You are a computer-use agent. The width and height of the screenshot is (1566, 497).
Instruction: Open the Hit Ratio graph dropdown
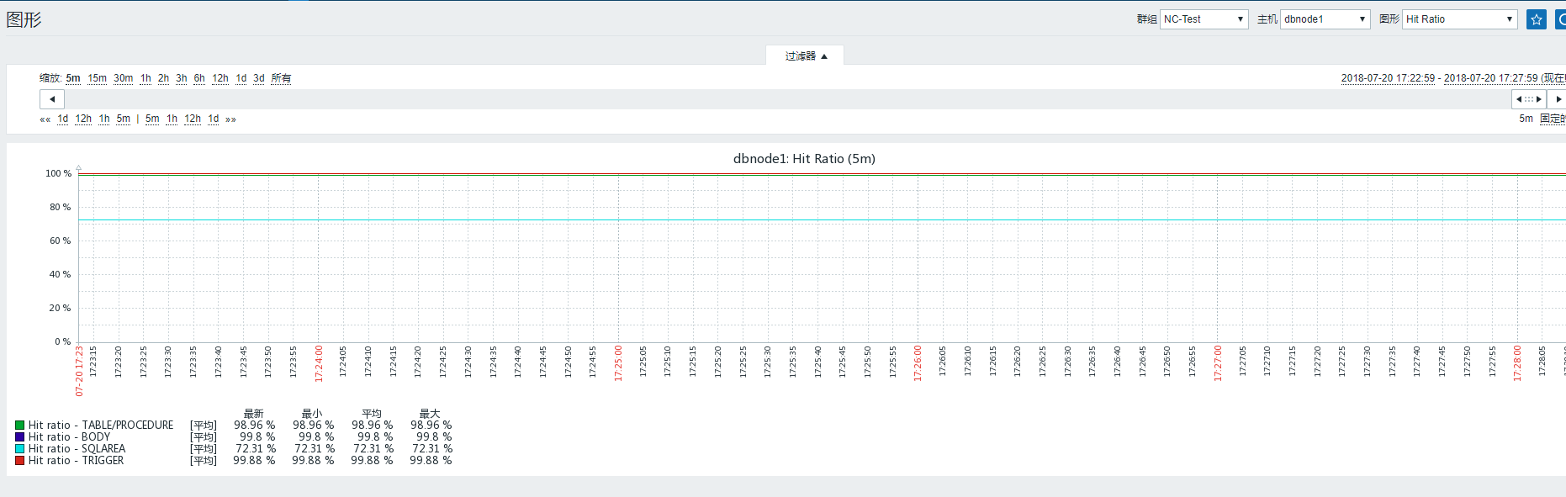pos(1459,19)
